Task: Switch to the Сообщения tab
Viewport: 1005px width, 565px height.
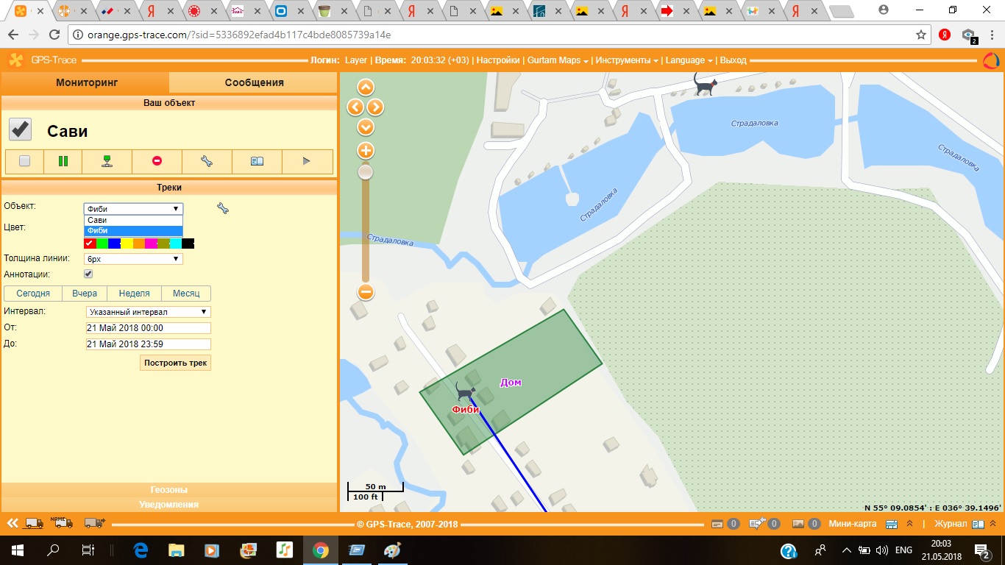Action: pos(254,82)
